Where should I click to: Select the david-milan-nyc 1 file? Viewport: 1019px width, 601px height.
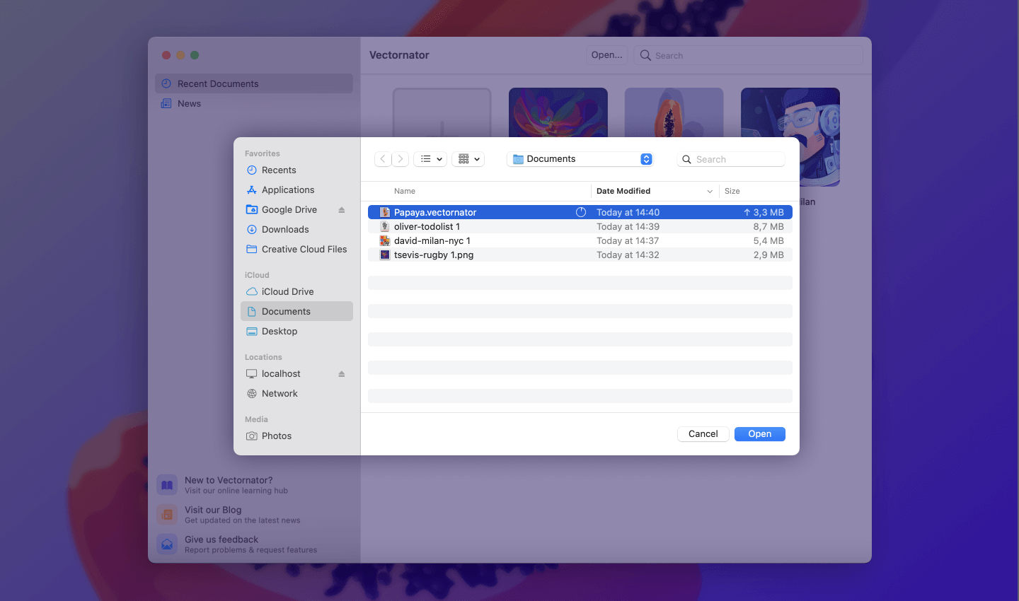click(580, 240)
